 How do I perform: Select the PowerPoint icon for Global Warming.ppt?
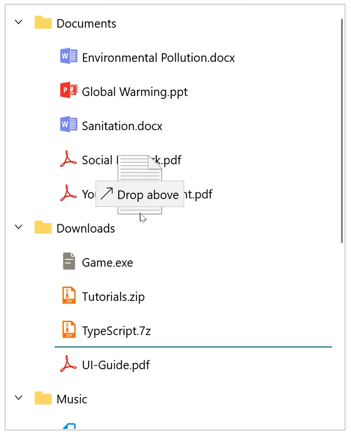click(68, 90)
